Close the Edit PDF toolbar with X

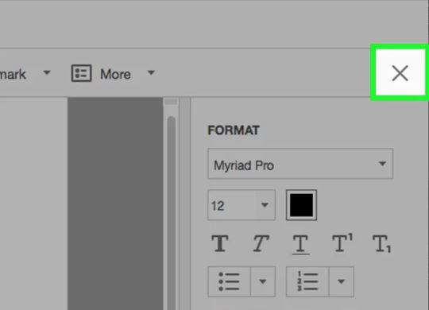click(400, 73)
